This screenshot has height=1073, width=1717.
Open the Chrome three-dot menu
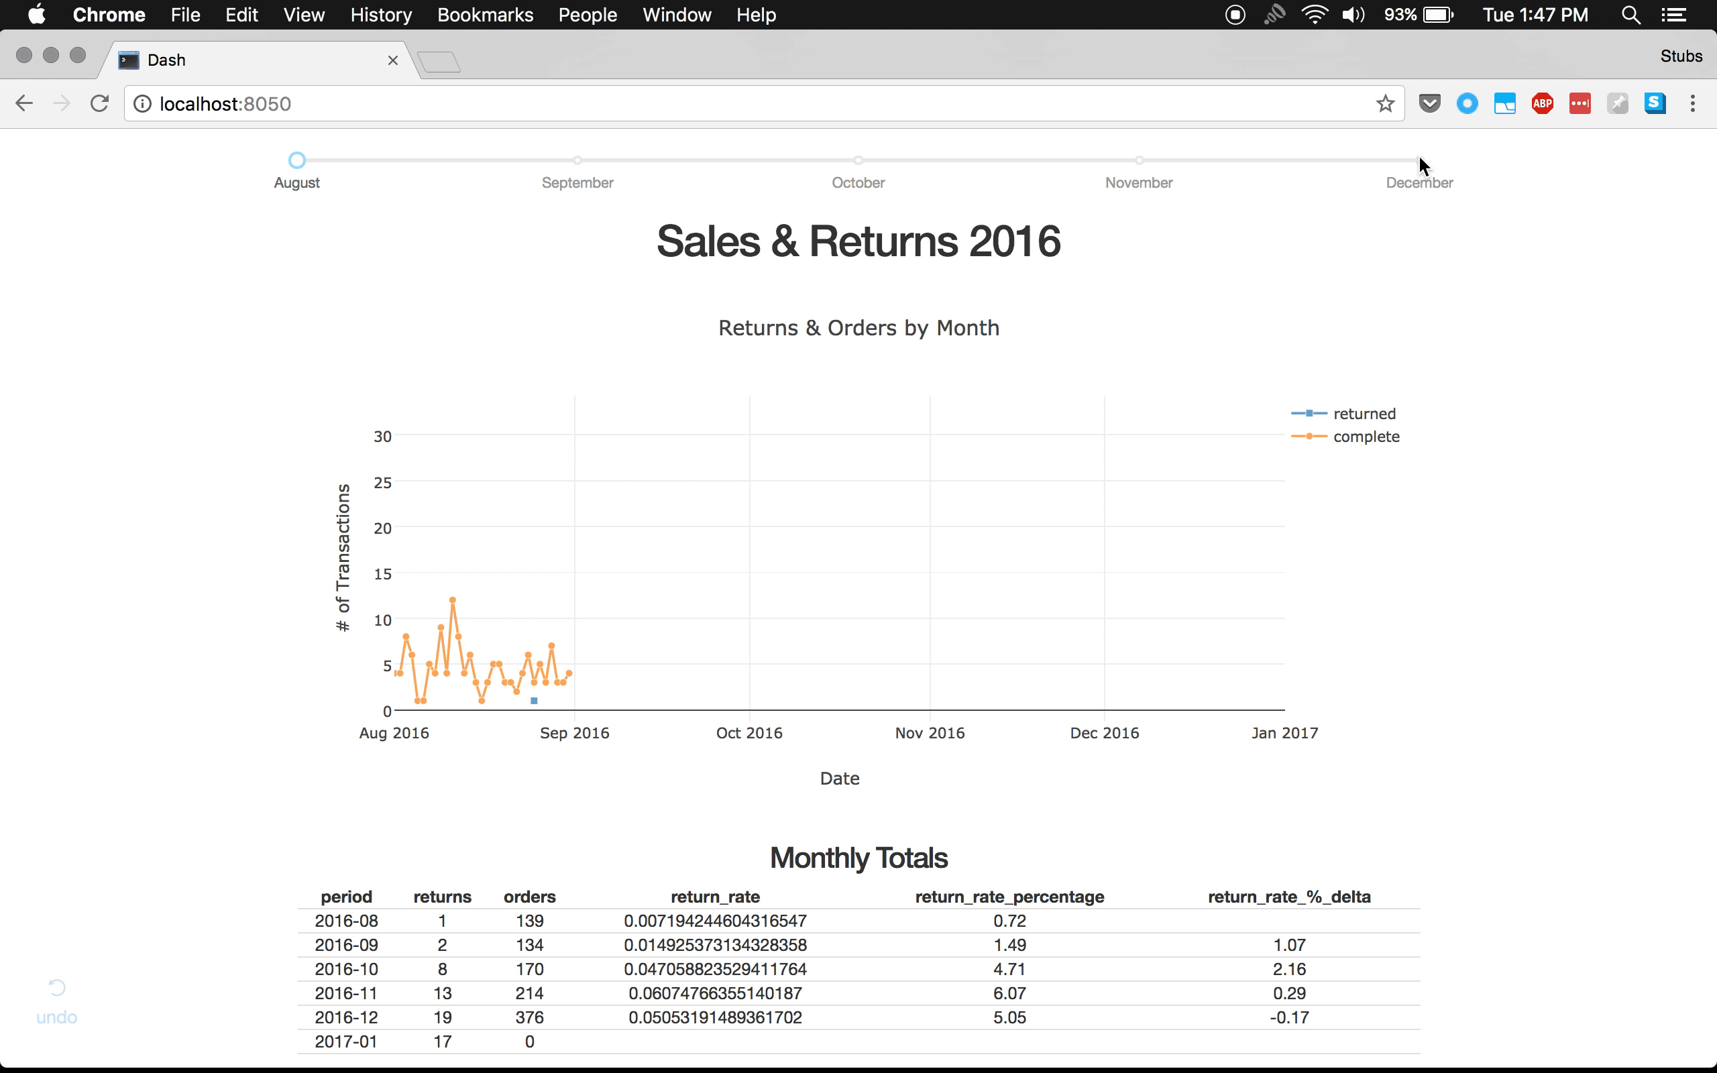click(1692, 103)
